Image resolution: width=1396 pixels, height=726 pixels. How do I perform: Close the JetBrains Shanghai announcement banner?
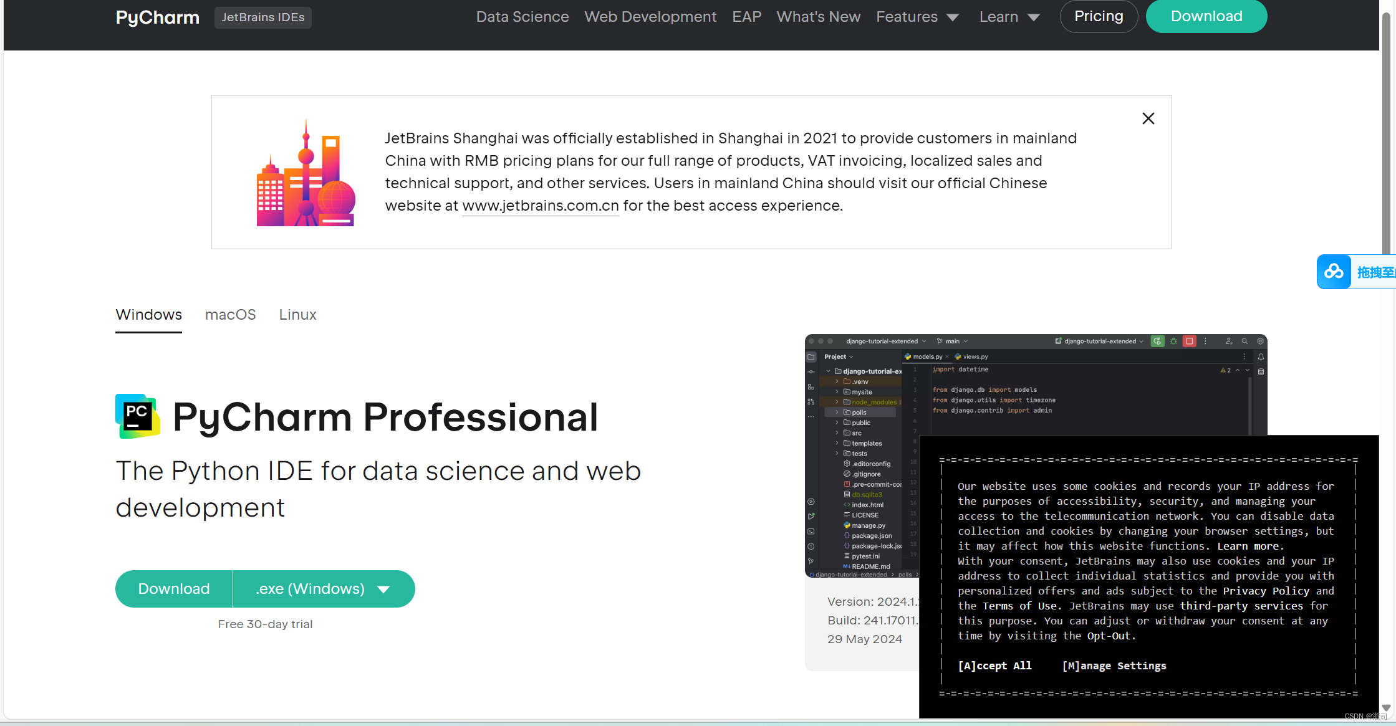(1148, 118)
